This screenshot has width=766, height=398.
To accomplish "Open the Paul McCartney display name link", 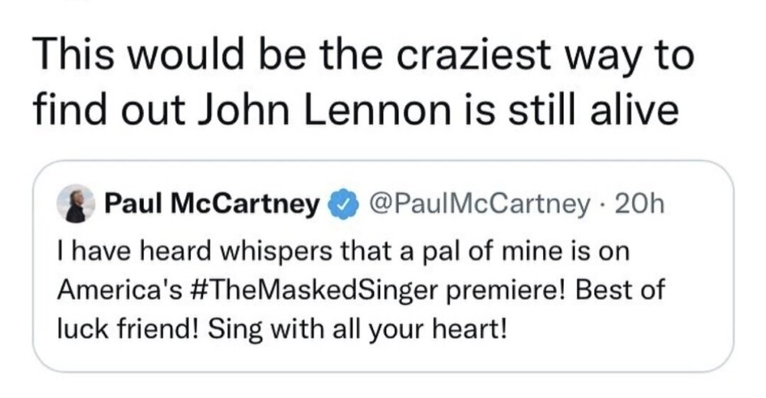I will point(211,204).
